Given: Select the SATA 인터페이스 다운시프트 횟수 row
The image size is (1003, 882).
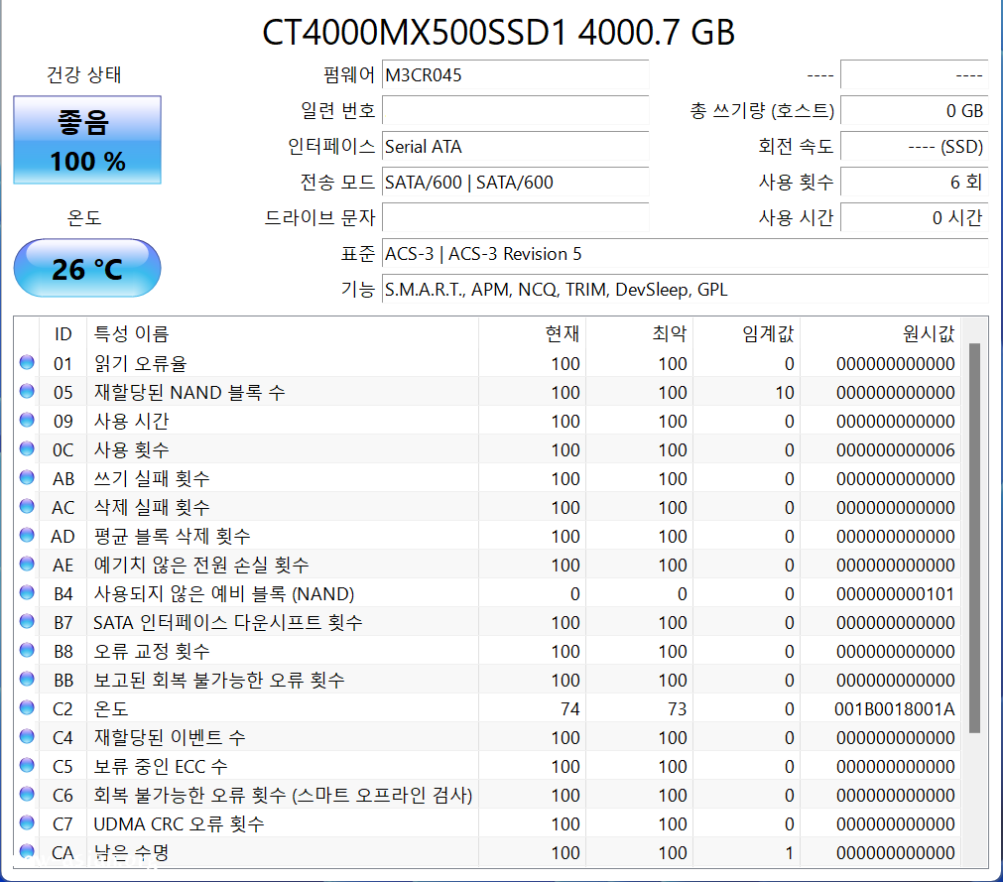Looking at the screenshot, I should (487, 622).
